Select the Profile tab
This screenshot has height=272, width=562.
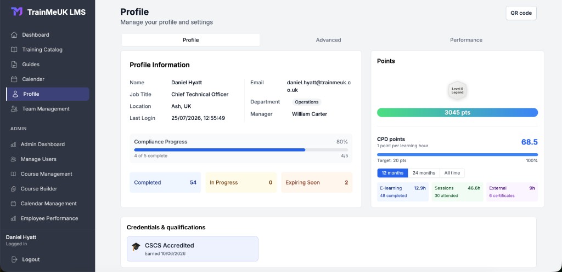[190, 40]
